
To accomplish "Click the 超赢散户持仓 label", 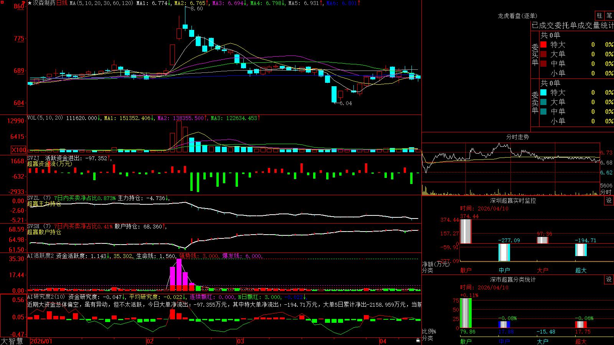I will click(44, 232).
